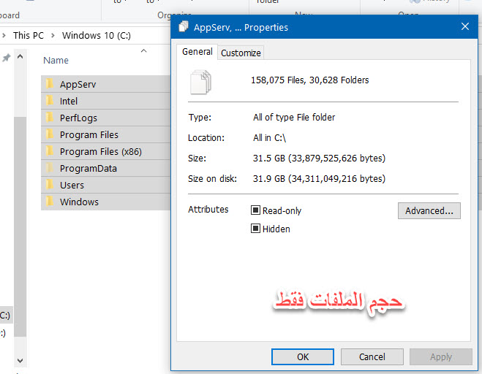Viewport: 482px width, 374px height.
Task: Open the Advanced attributes dialog
Action: click(x=429, y=210)
